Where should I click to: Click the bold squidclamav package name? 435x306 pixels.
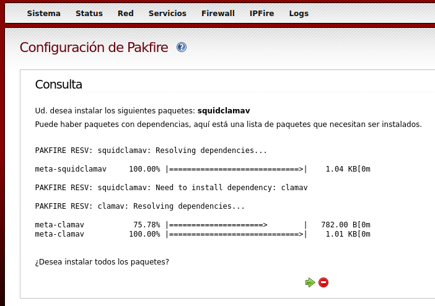tap(224, 111)
